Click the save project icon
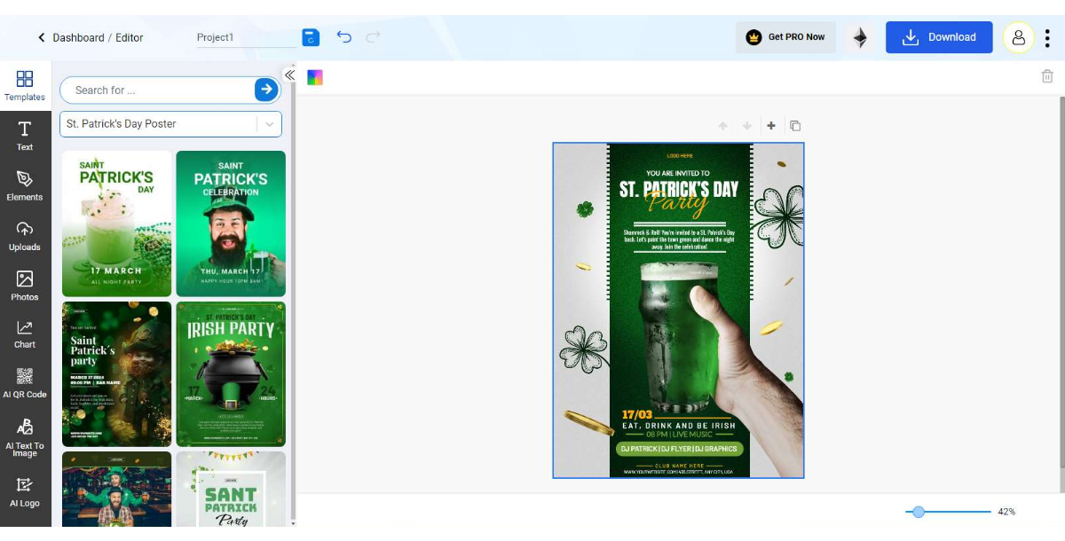 coord(310,37)
